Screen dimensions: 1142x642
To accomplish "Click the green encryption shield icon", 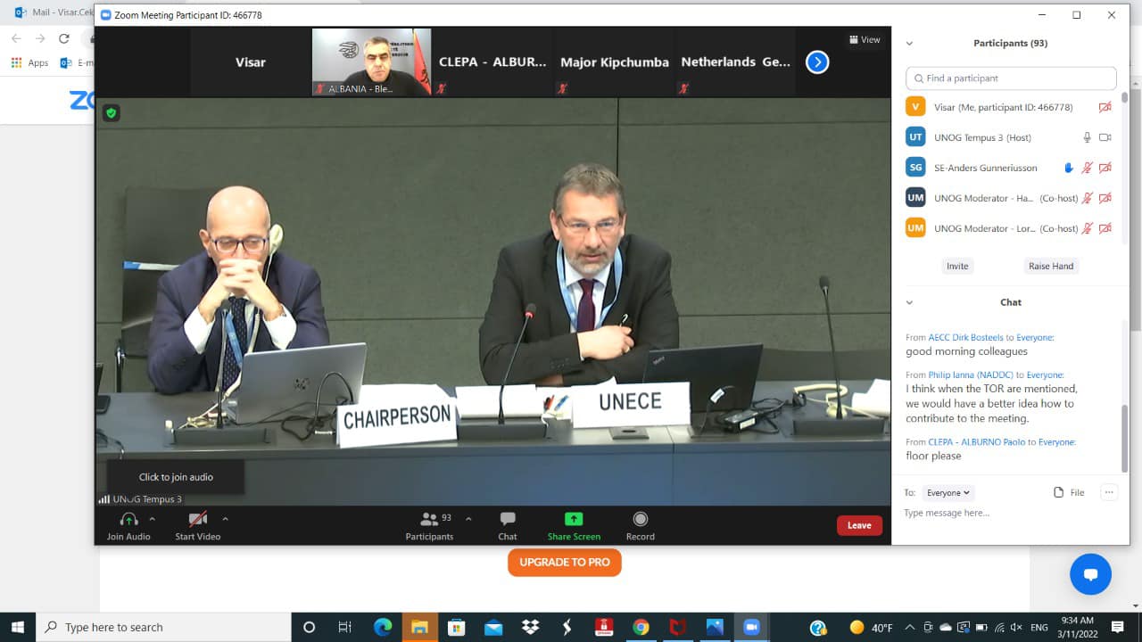I will [111, 113].
